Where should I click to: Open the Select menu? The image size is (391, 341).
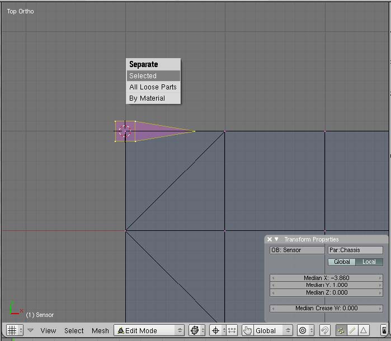pyautogui.click(x=74, y=330)
